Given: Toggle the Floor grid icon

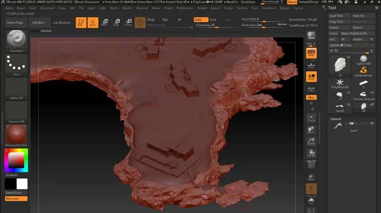Looking at the screenshot, I should pos(311,66).
